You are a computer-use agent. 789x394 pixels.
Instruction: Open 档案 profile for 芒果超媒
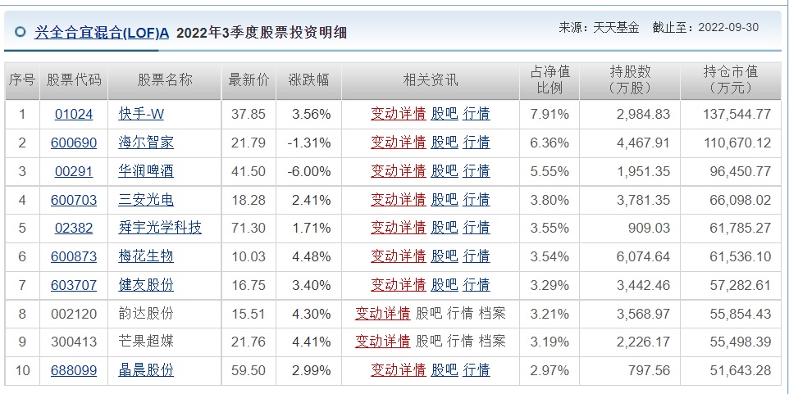click(492, 342)
